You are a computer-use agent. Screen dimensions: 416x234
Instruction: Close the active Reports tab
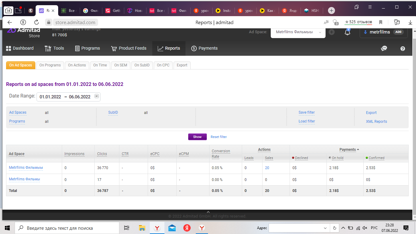pos(53,10)
